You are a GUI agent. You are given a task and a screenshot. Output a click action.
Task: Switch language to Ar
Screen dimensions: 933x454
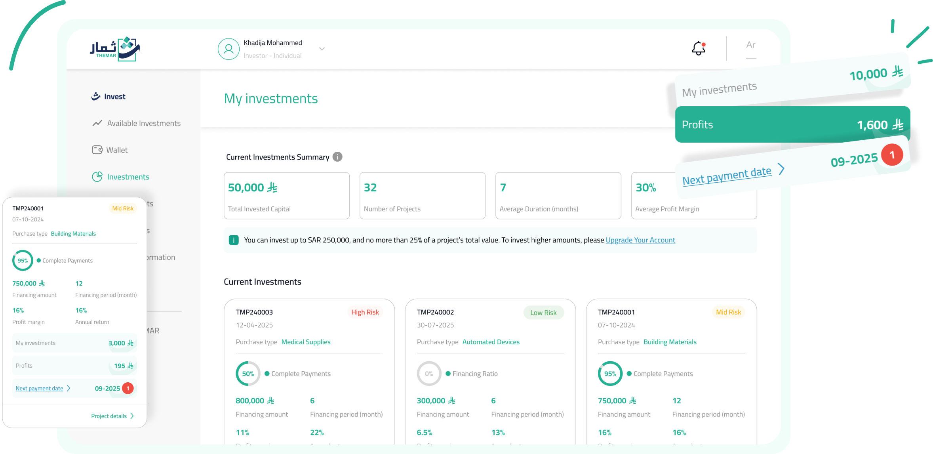(750, 45)
